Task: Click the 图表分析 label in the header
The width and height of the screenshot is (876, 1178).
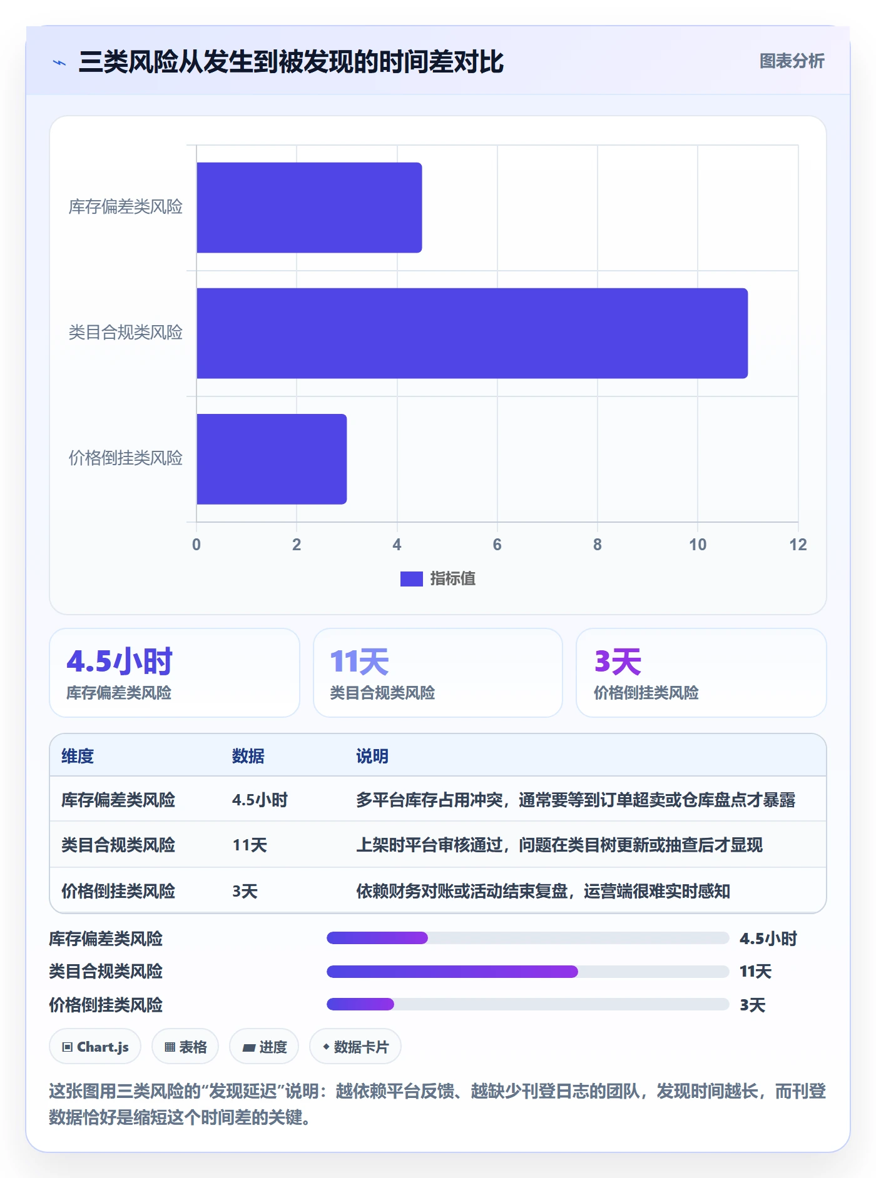Action: pos(792,61)
